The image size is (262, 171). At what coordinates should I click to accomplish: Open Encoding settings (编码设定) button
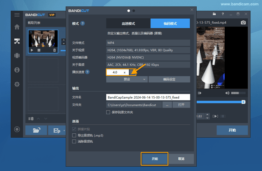point(169,79)
